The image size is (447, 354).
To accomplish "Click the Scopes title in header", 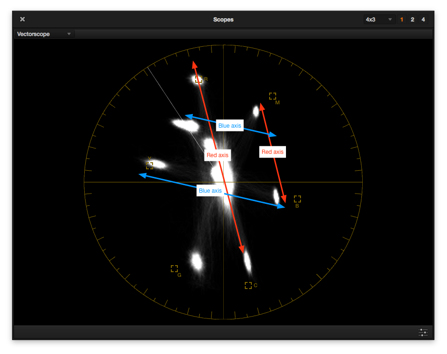I will tap(223, 20).
